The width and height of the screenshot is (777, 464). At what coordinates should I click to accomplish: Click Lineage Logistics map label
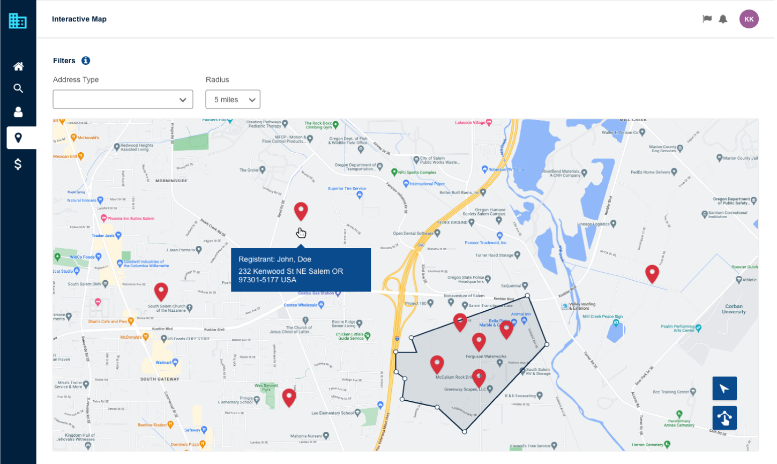[593, 224]
